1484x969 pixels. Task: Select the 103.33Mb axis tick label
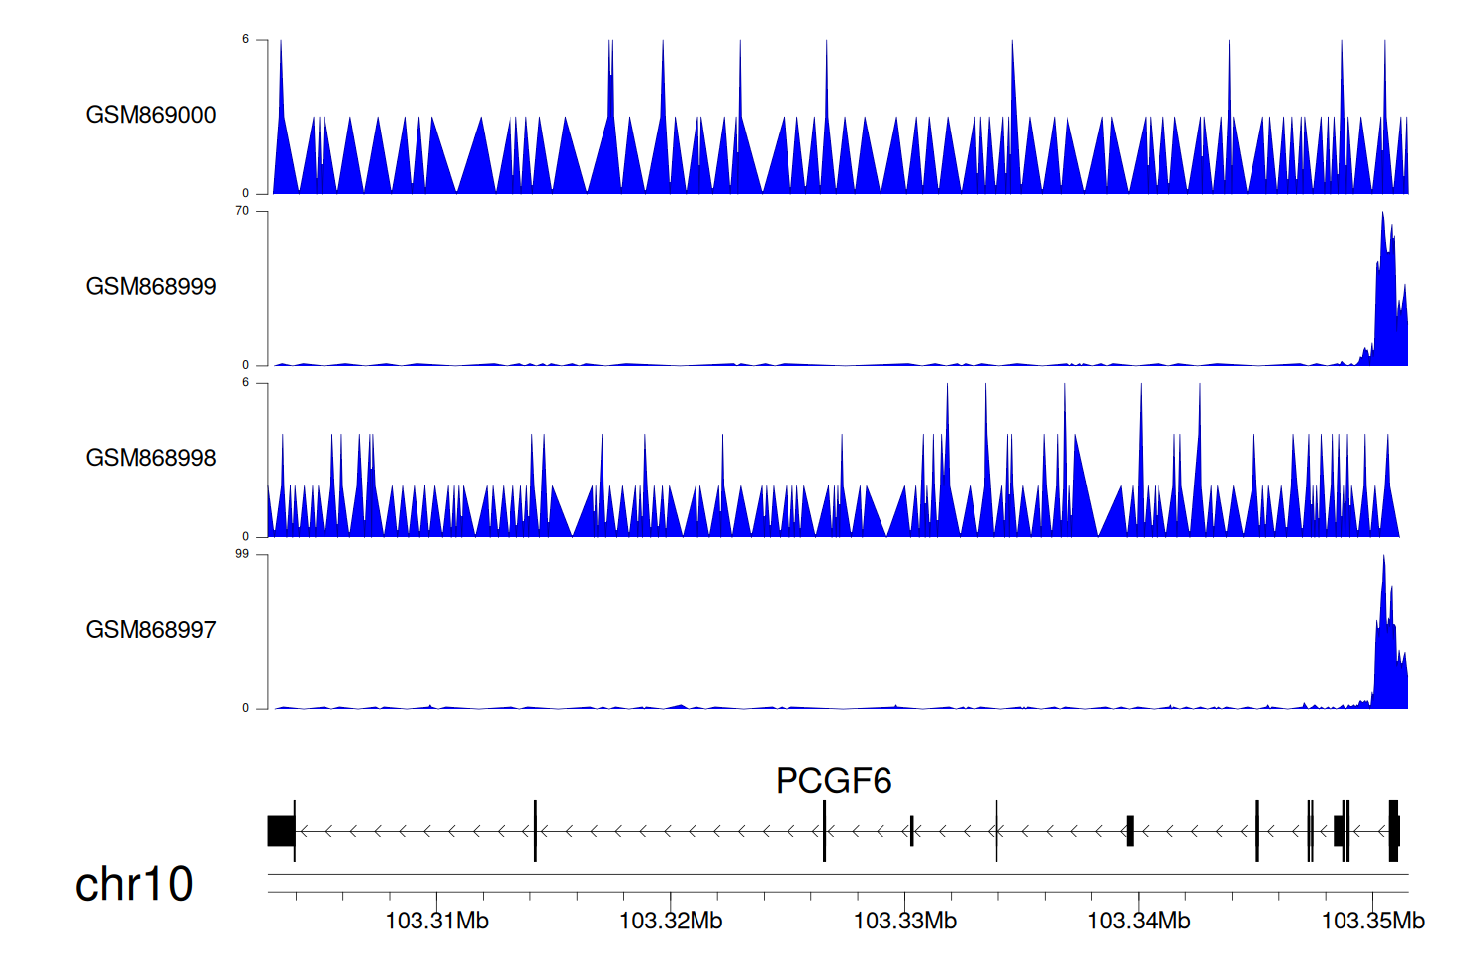click(x=904, y=922)
